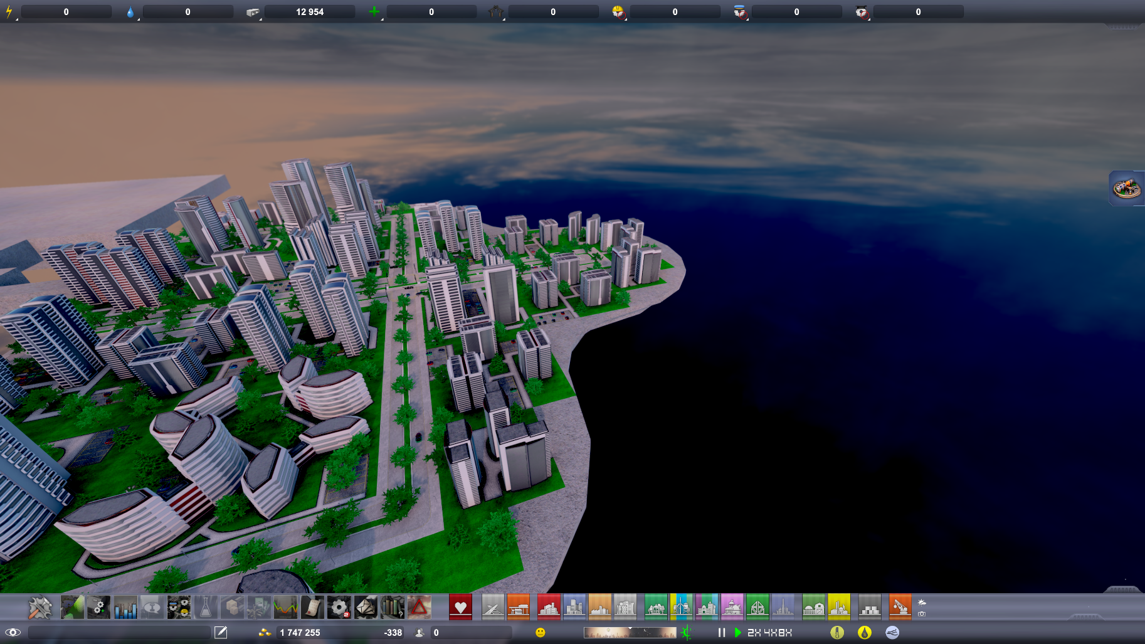Open the statistics bar chart panel
The image size is (1145, 644).
pyautogui.click(x=126, y=608)
